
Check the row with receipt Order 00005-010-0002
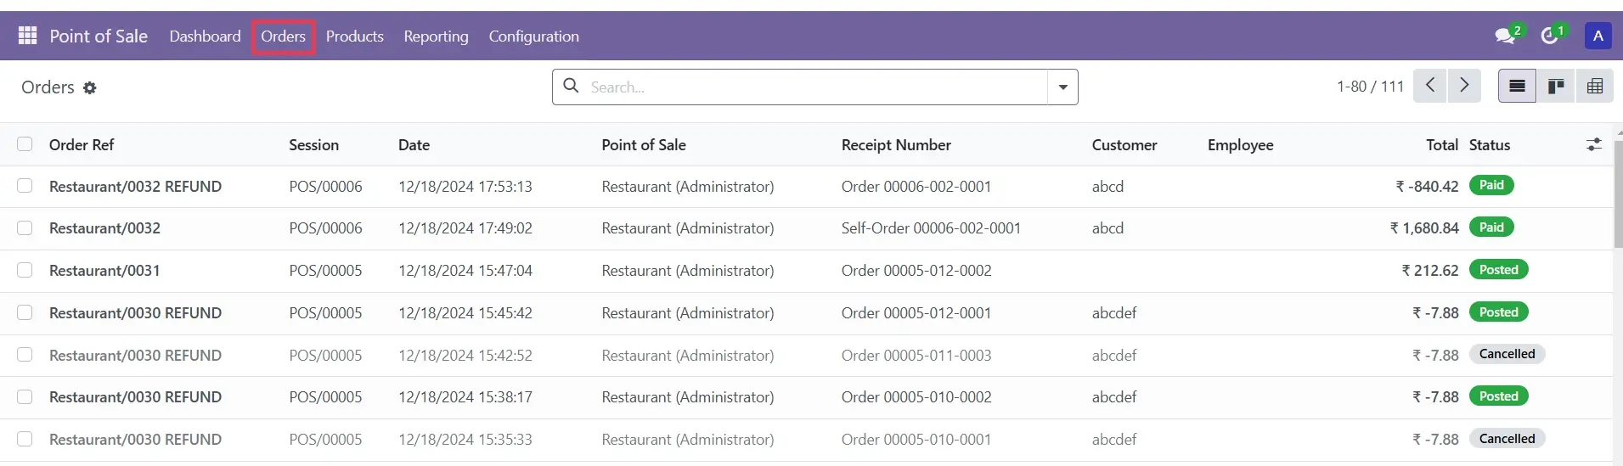pyautogui.click(x=25, y=396)
